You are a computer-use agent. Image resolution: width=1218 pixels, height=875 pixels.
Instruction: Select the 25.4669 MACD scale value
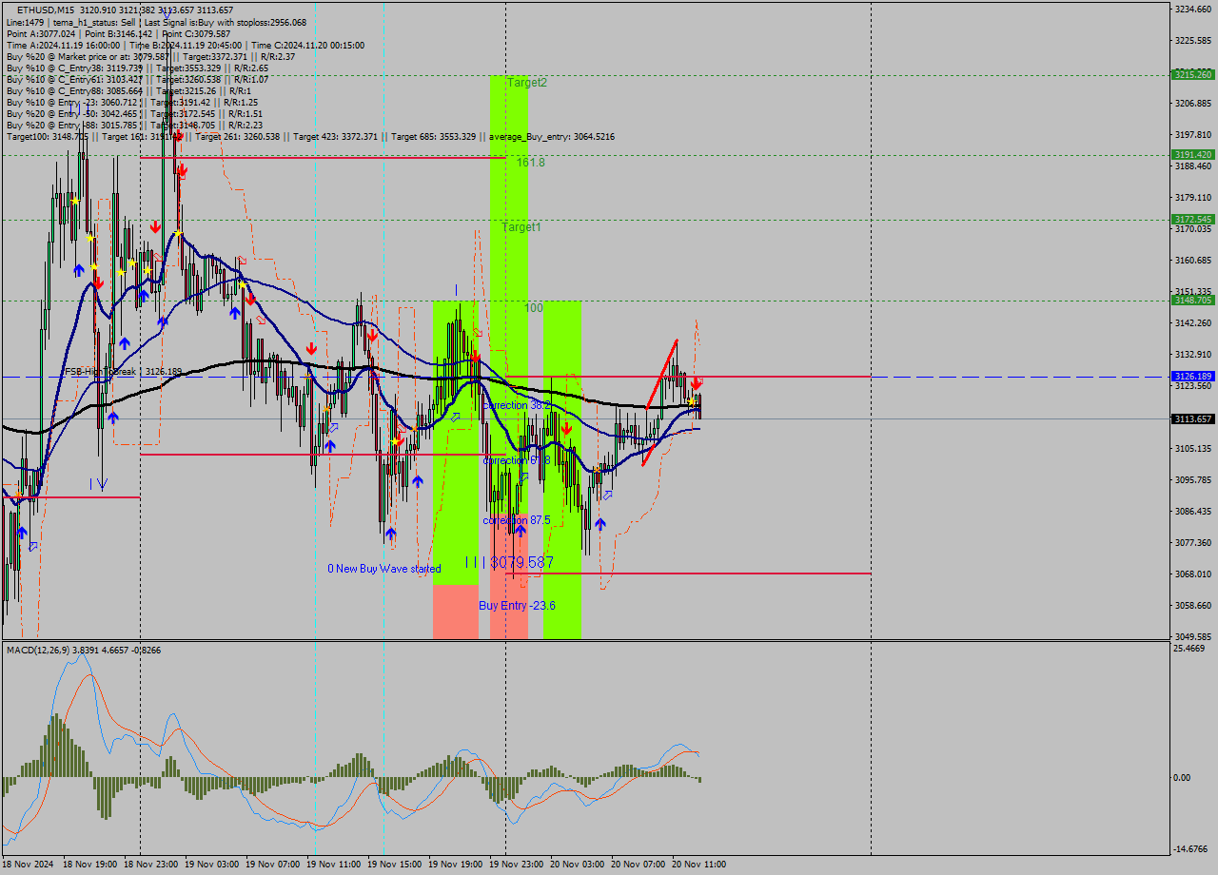pos(1189,649)
